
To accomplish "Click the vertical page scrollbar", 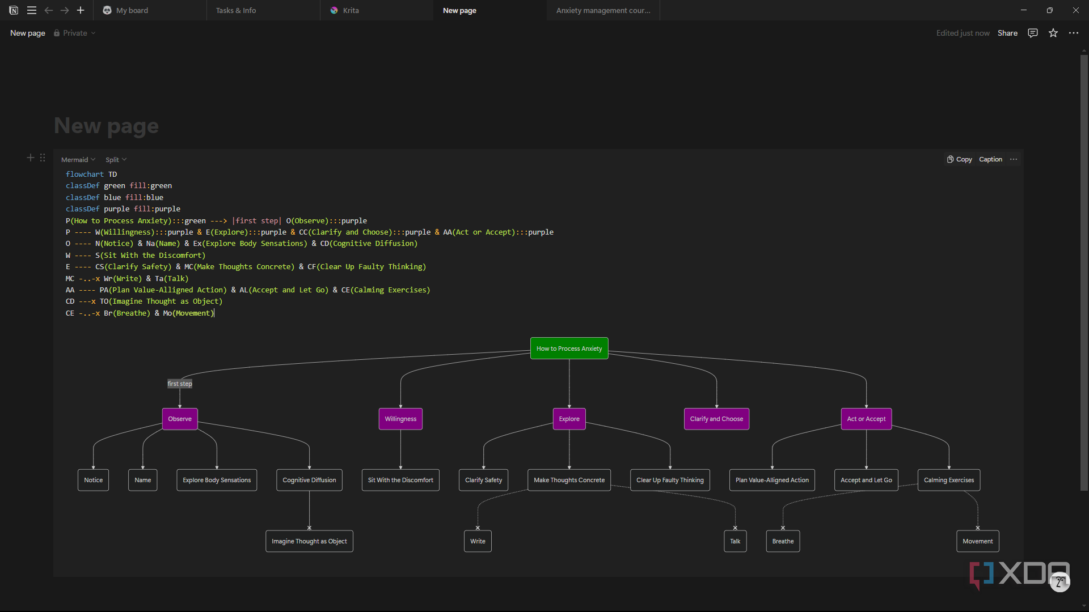I will [1084, 272].
